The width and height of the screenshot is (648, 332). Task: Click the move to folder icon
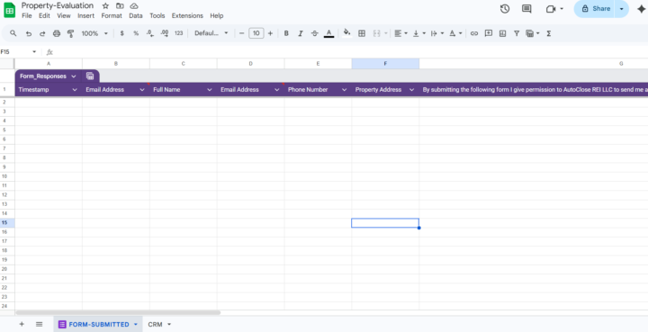(x=120, y=5)
